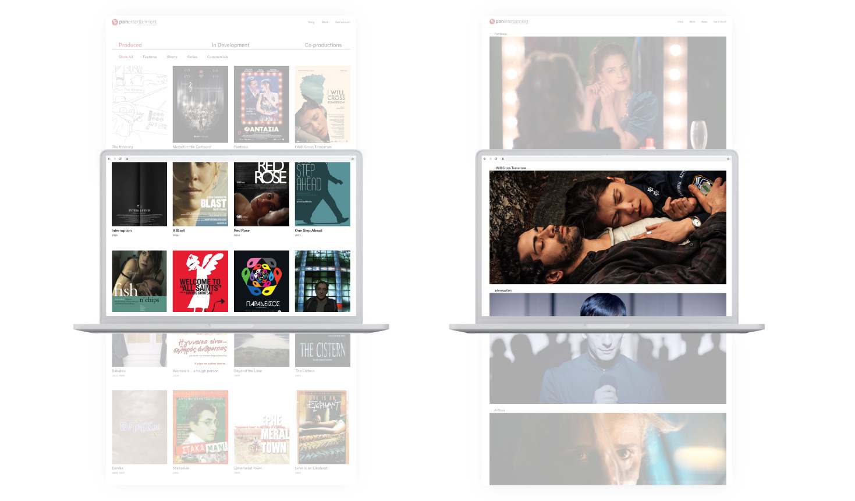
Task: Open Eureka poster
Action: [x=139, y=427]
